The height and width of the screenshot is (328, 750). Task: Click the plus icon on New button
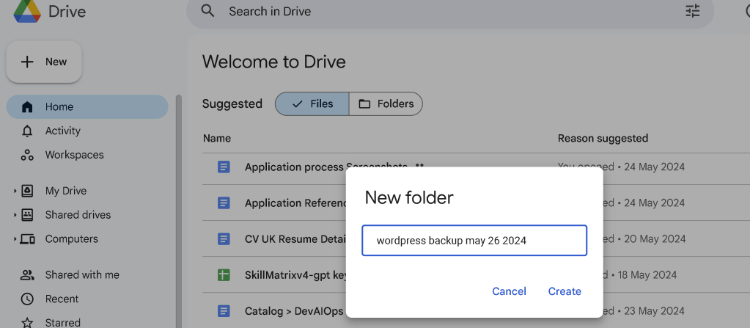click(27, 62)
